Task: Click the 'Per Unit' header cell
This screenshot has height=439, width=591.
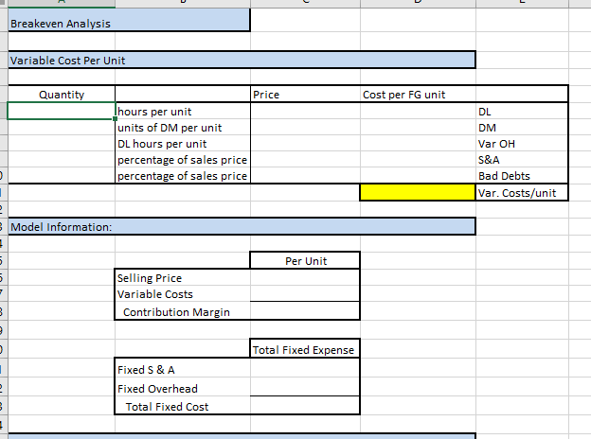Action: (305, 260)
